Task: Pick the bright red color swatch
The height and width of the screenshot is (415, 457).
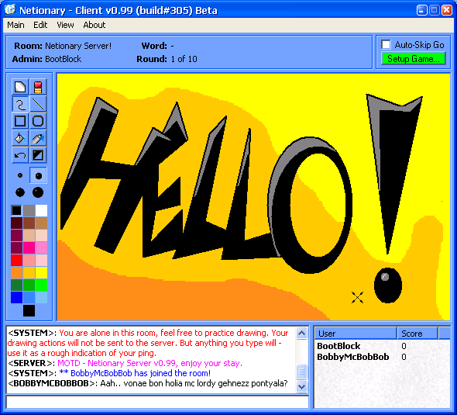Action: coord(16,260)
